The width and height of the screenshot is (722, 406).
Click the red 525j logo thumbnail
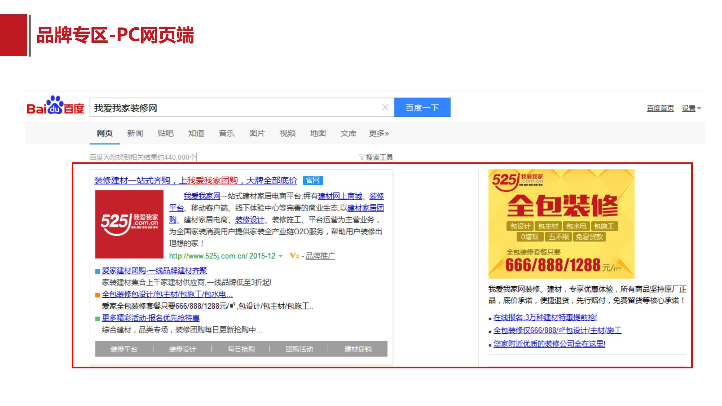coord(129,224)
